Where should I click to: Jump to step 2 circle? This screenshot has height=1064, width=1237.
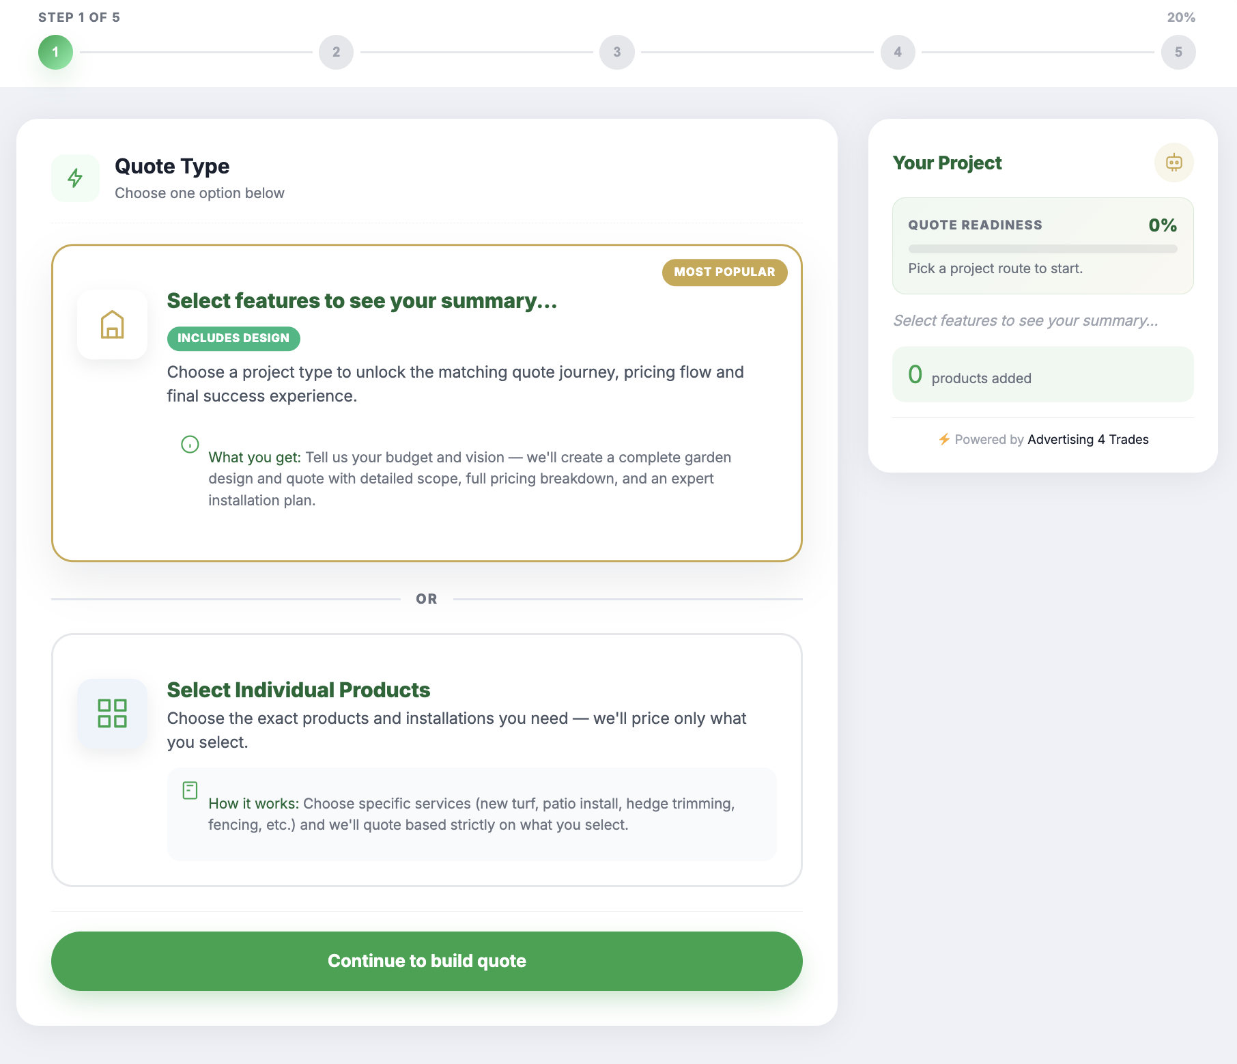336,52
